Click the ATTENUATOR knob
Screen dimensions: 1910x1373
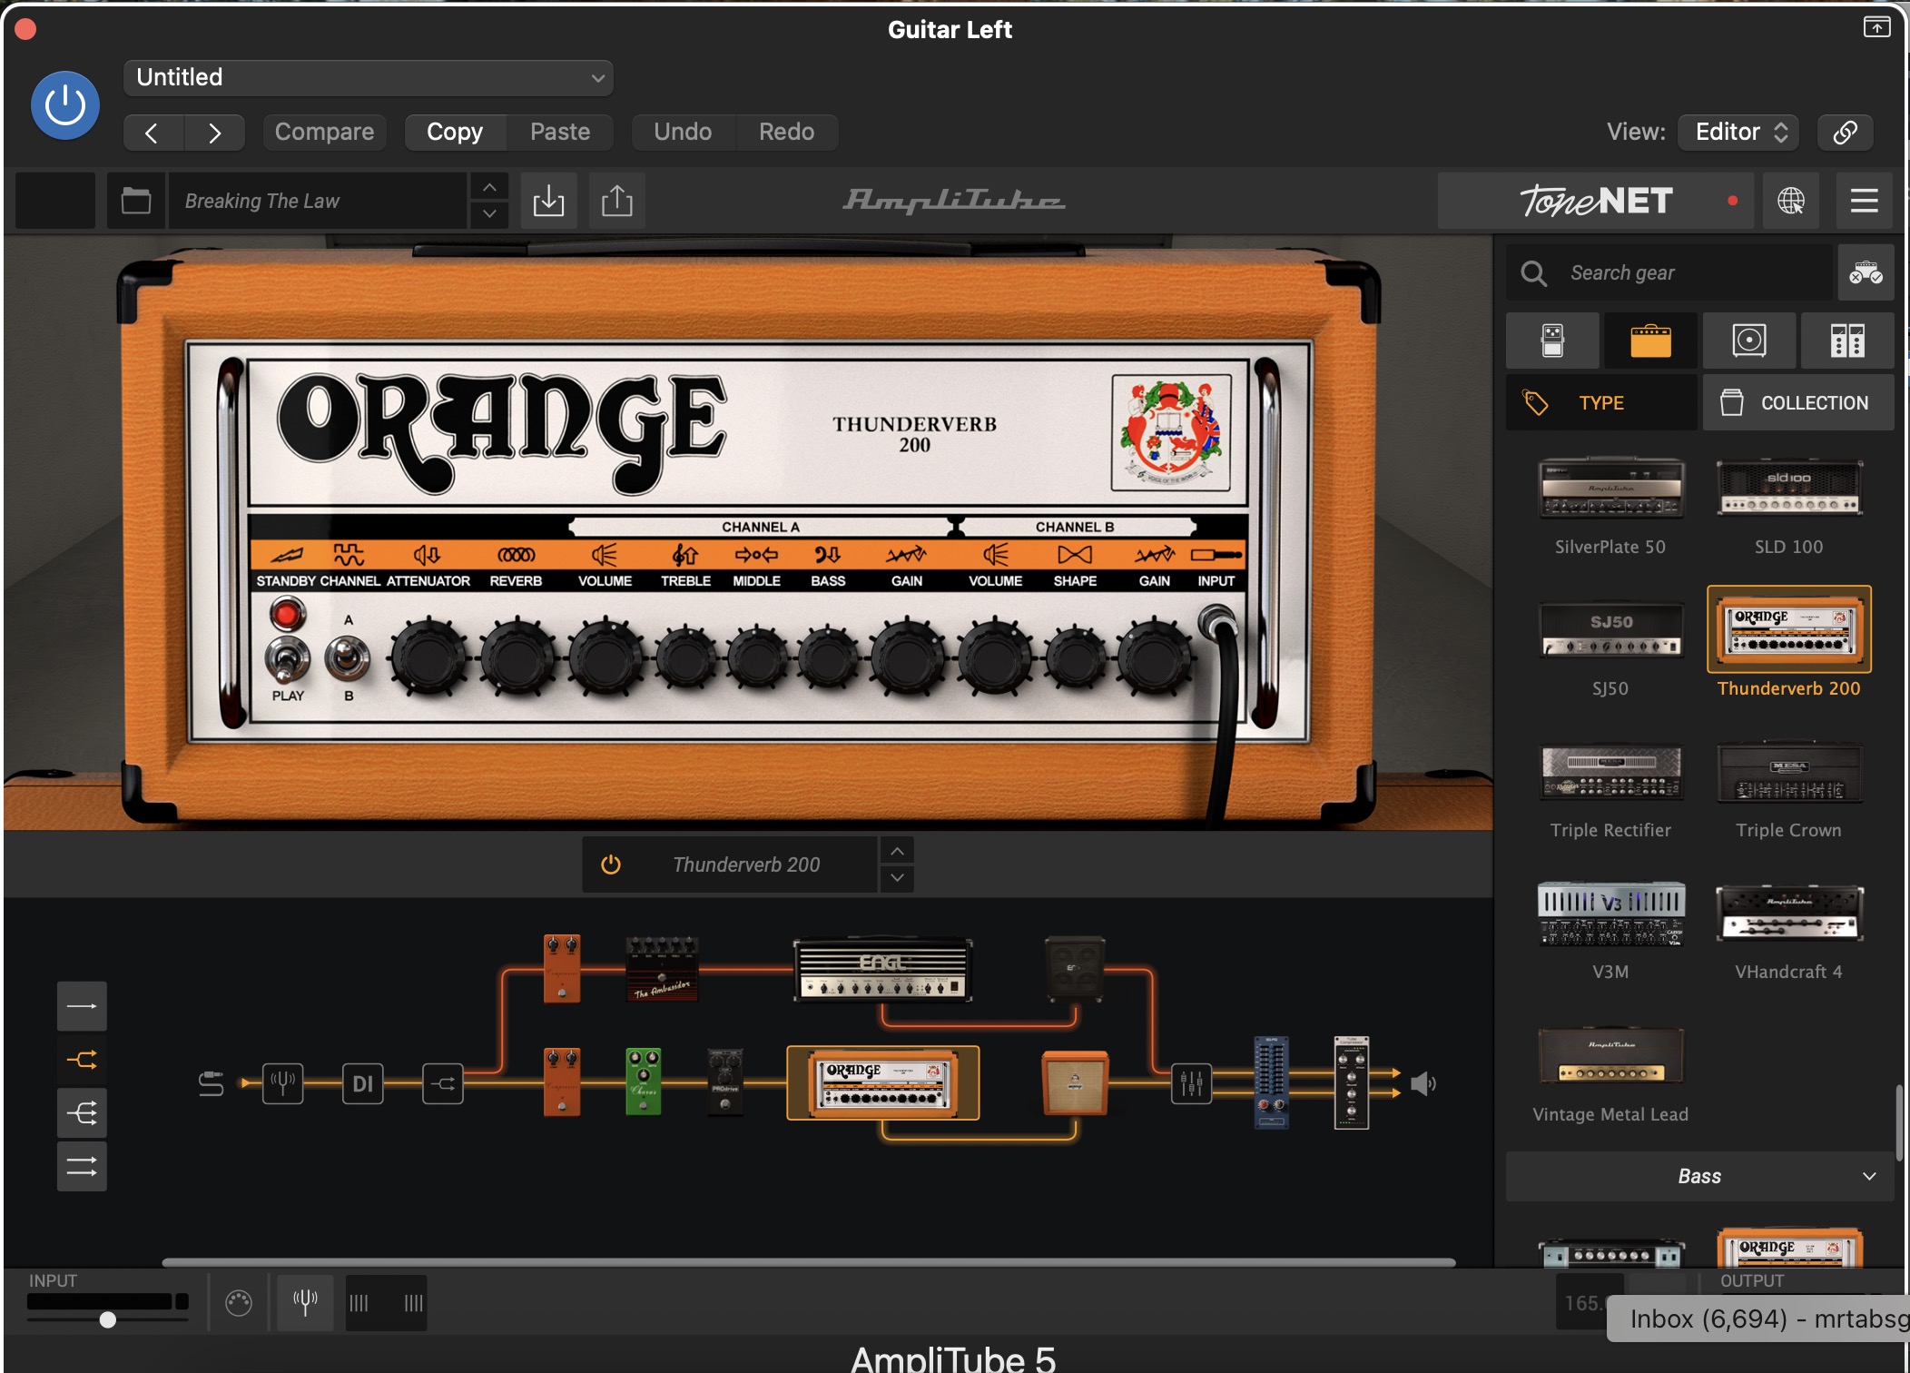[428, 657]
